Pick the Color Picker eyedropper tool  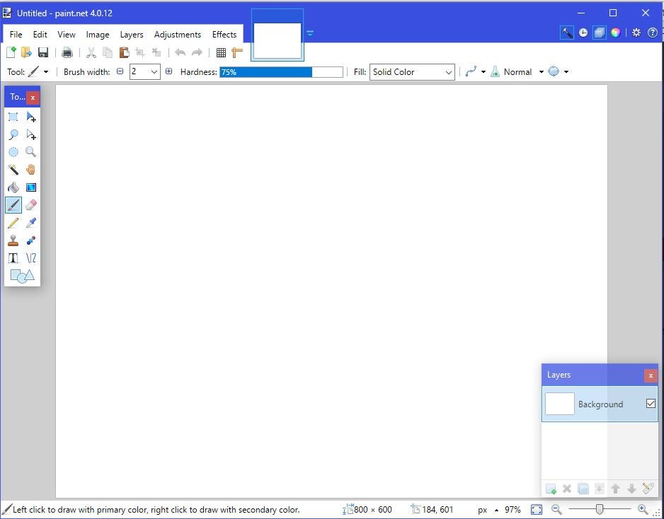tap(31, 223)
